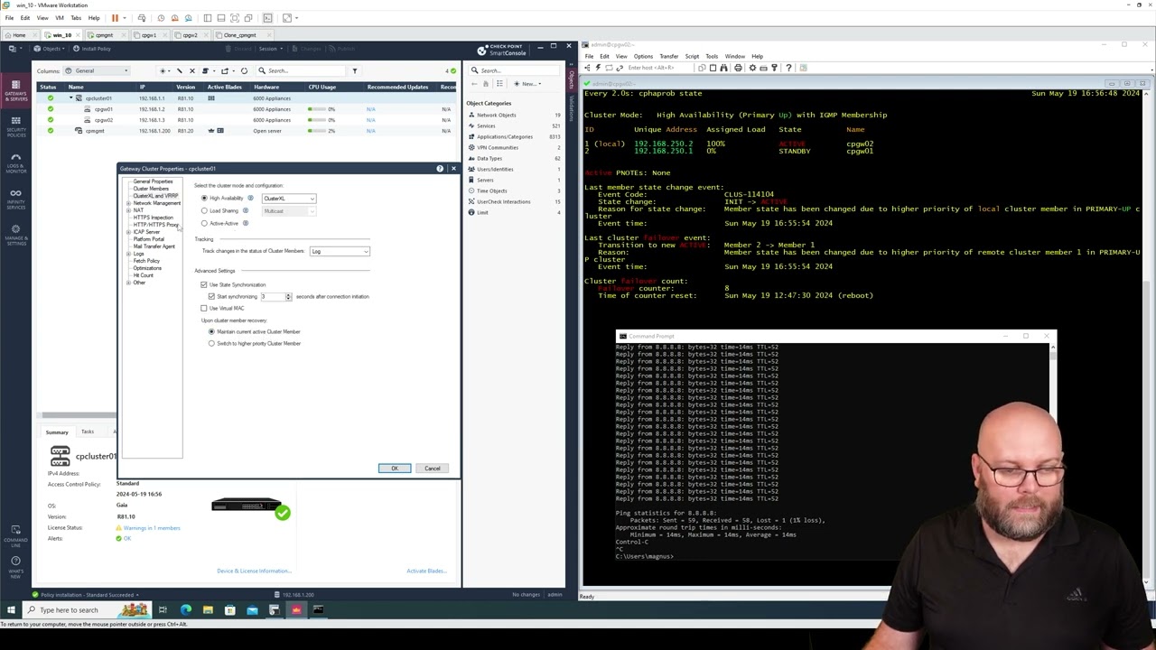1156x650 pixels.
Task: Expand the Logs tree node
Action: 128,254
